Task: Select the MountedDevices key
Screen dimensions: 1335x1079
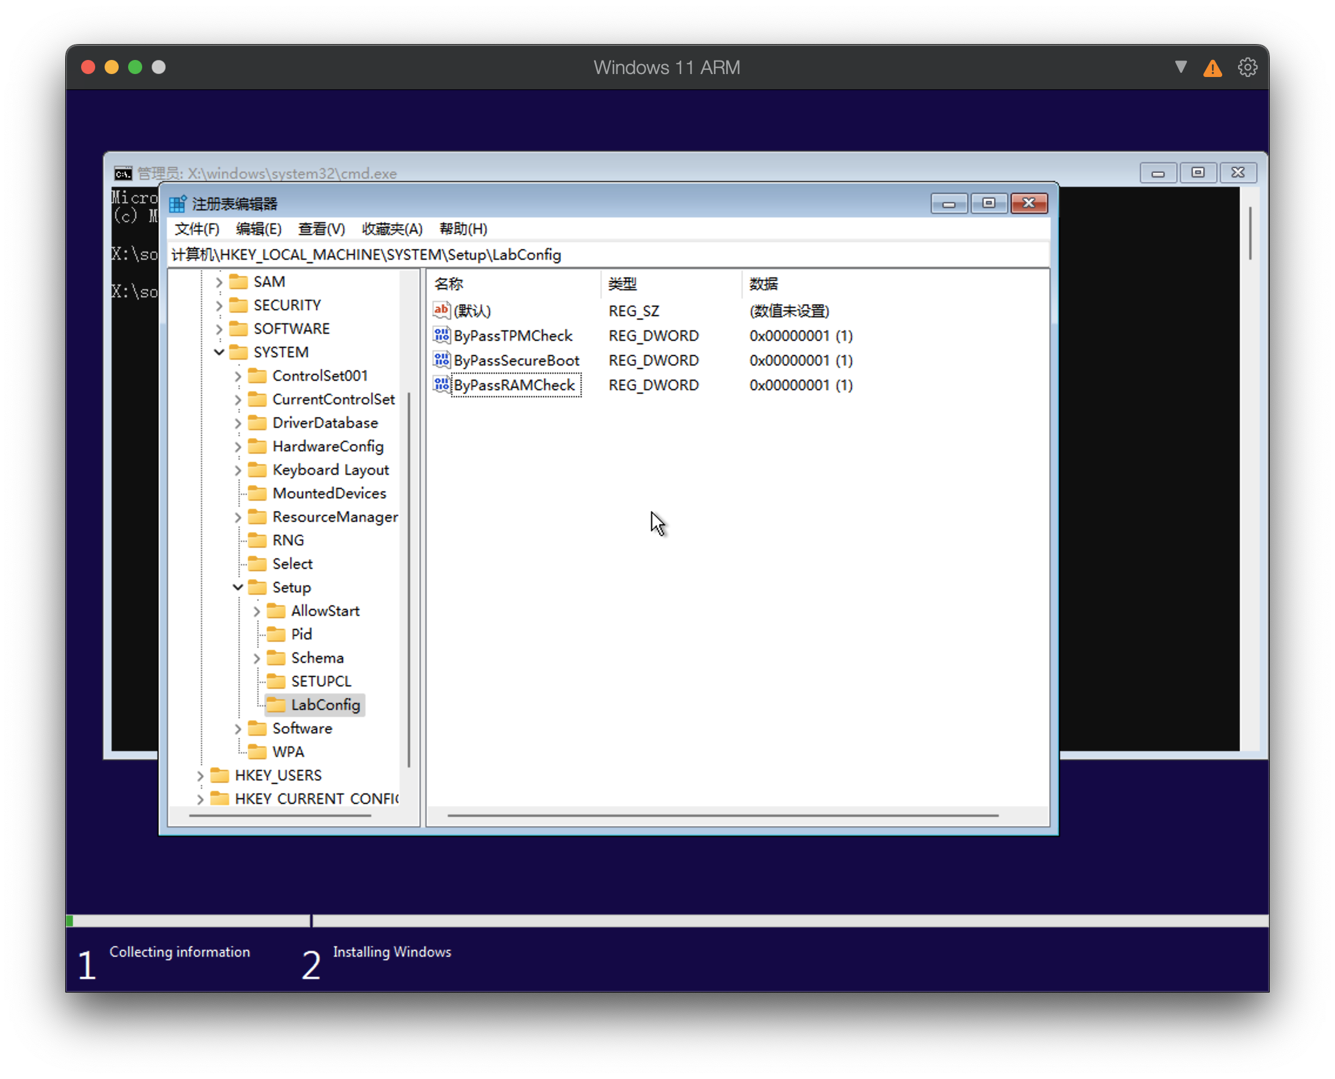Action: (x=329, y=494)
